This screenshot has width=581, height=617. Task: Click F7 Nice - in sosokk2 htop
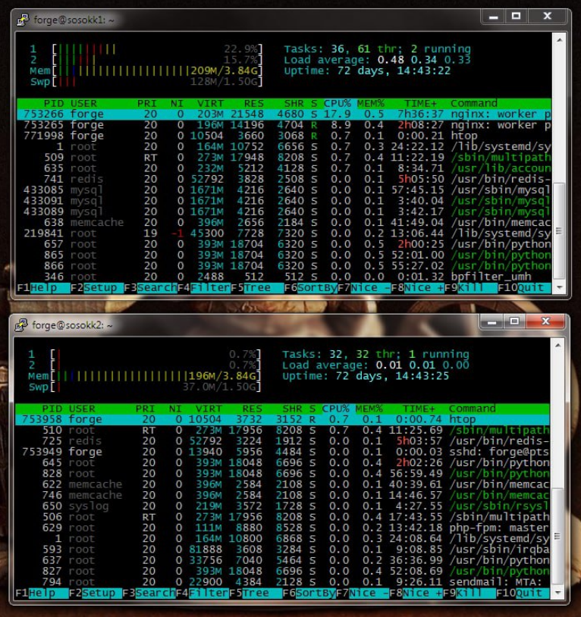[x=363, y=593]
